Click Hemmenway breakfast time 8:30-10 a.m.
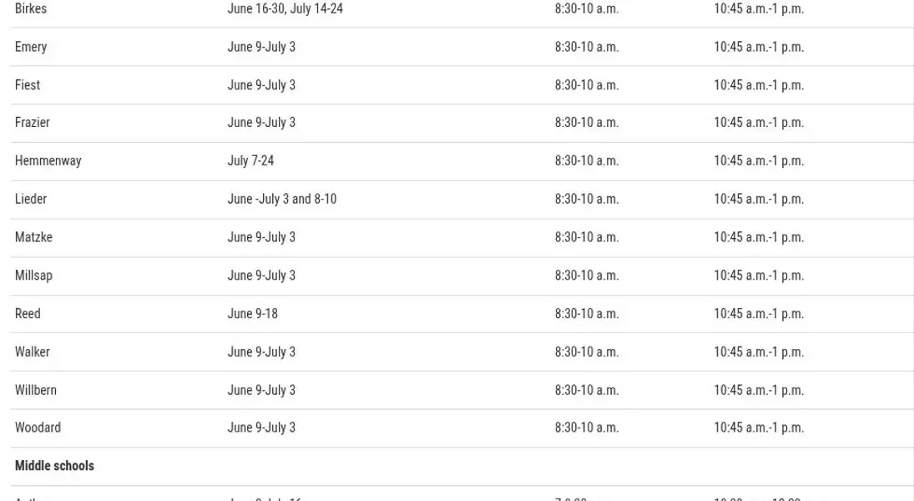Image resolution: width=914 pixels, height=501 pixels. tap(587, 161)
